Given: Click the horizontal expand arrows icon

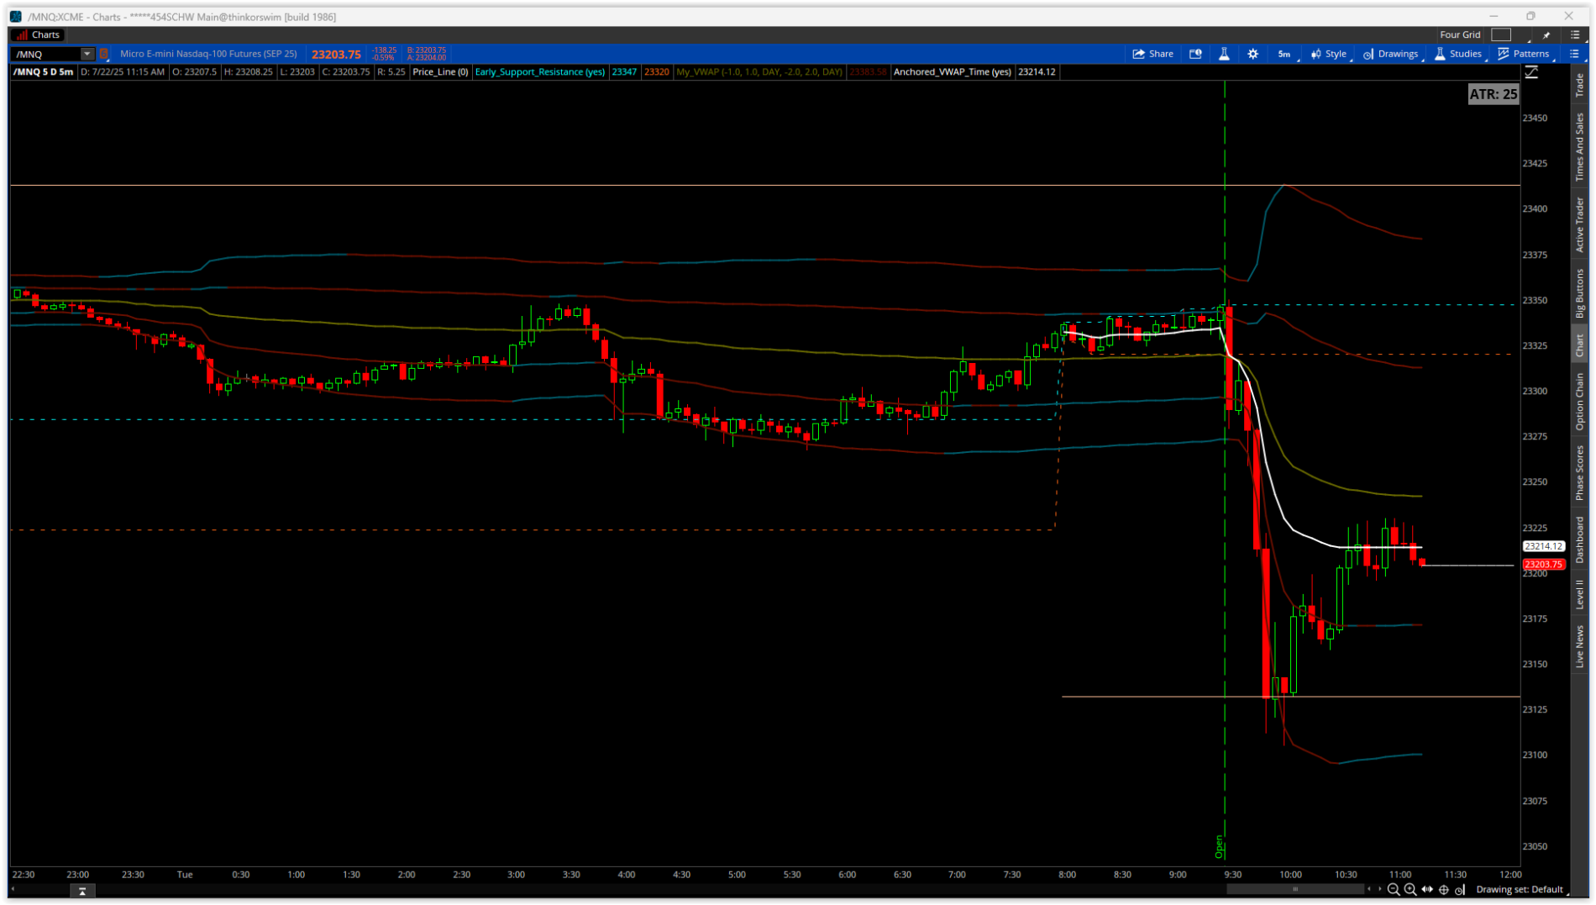Looking at the screenshot, I should [x=1427, y=889].
